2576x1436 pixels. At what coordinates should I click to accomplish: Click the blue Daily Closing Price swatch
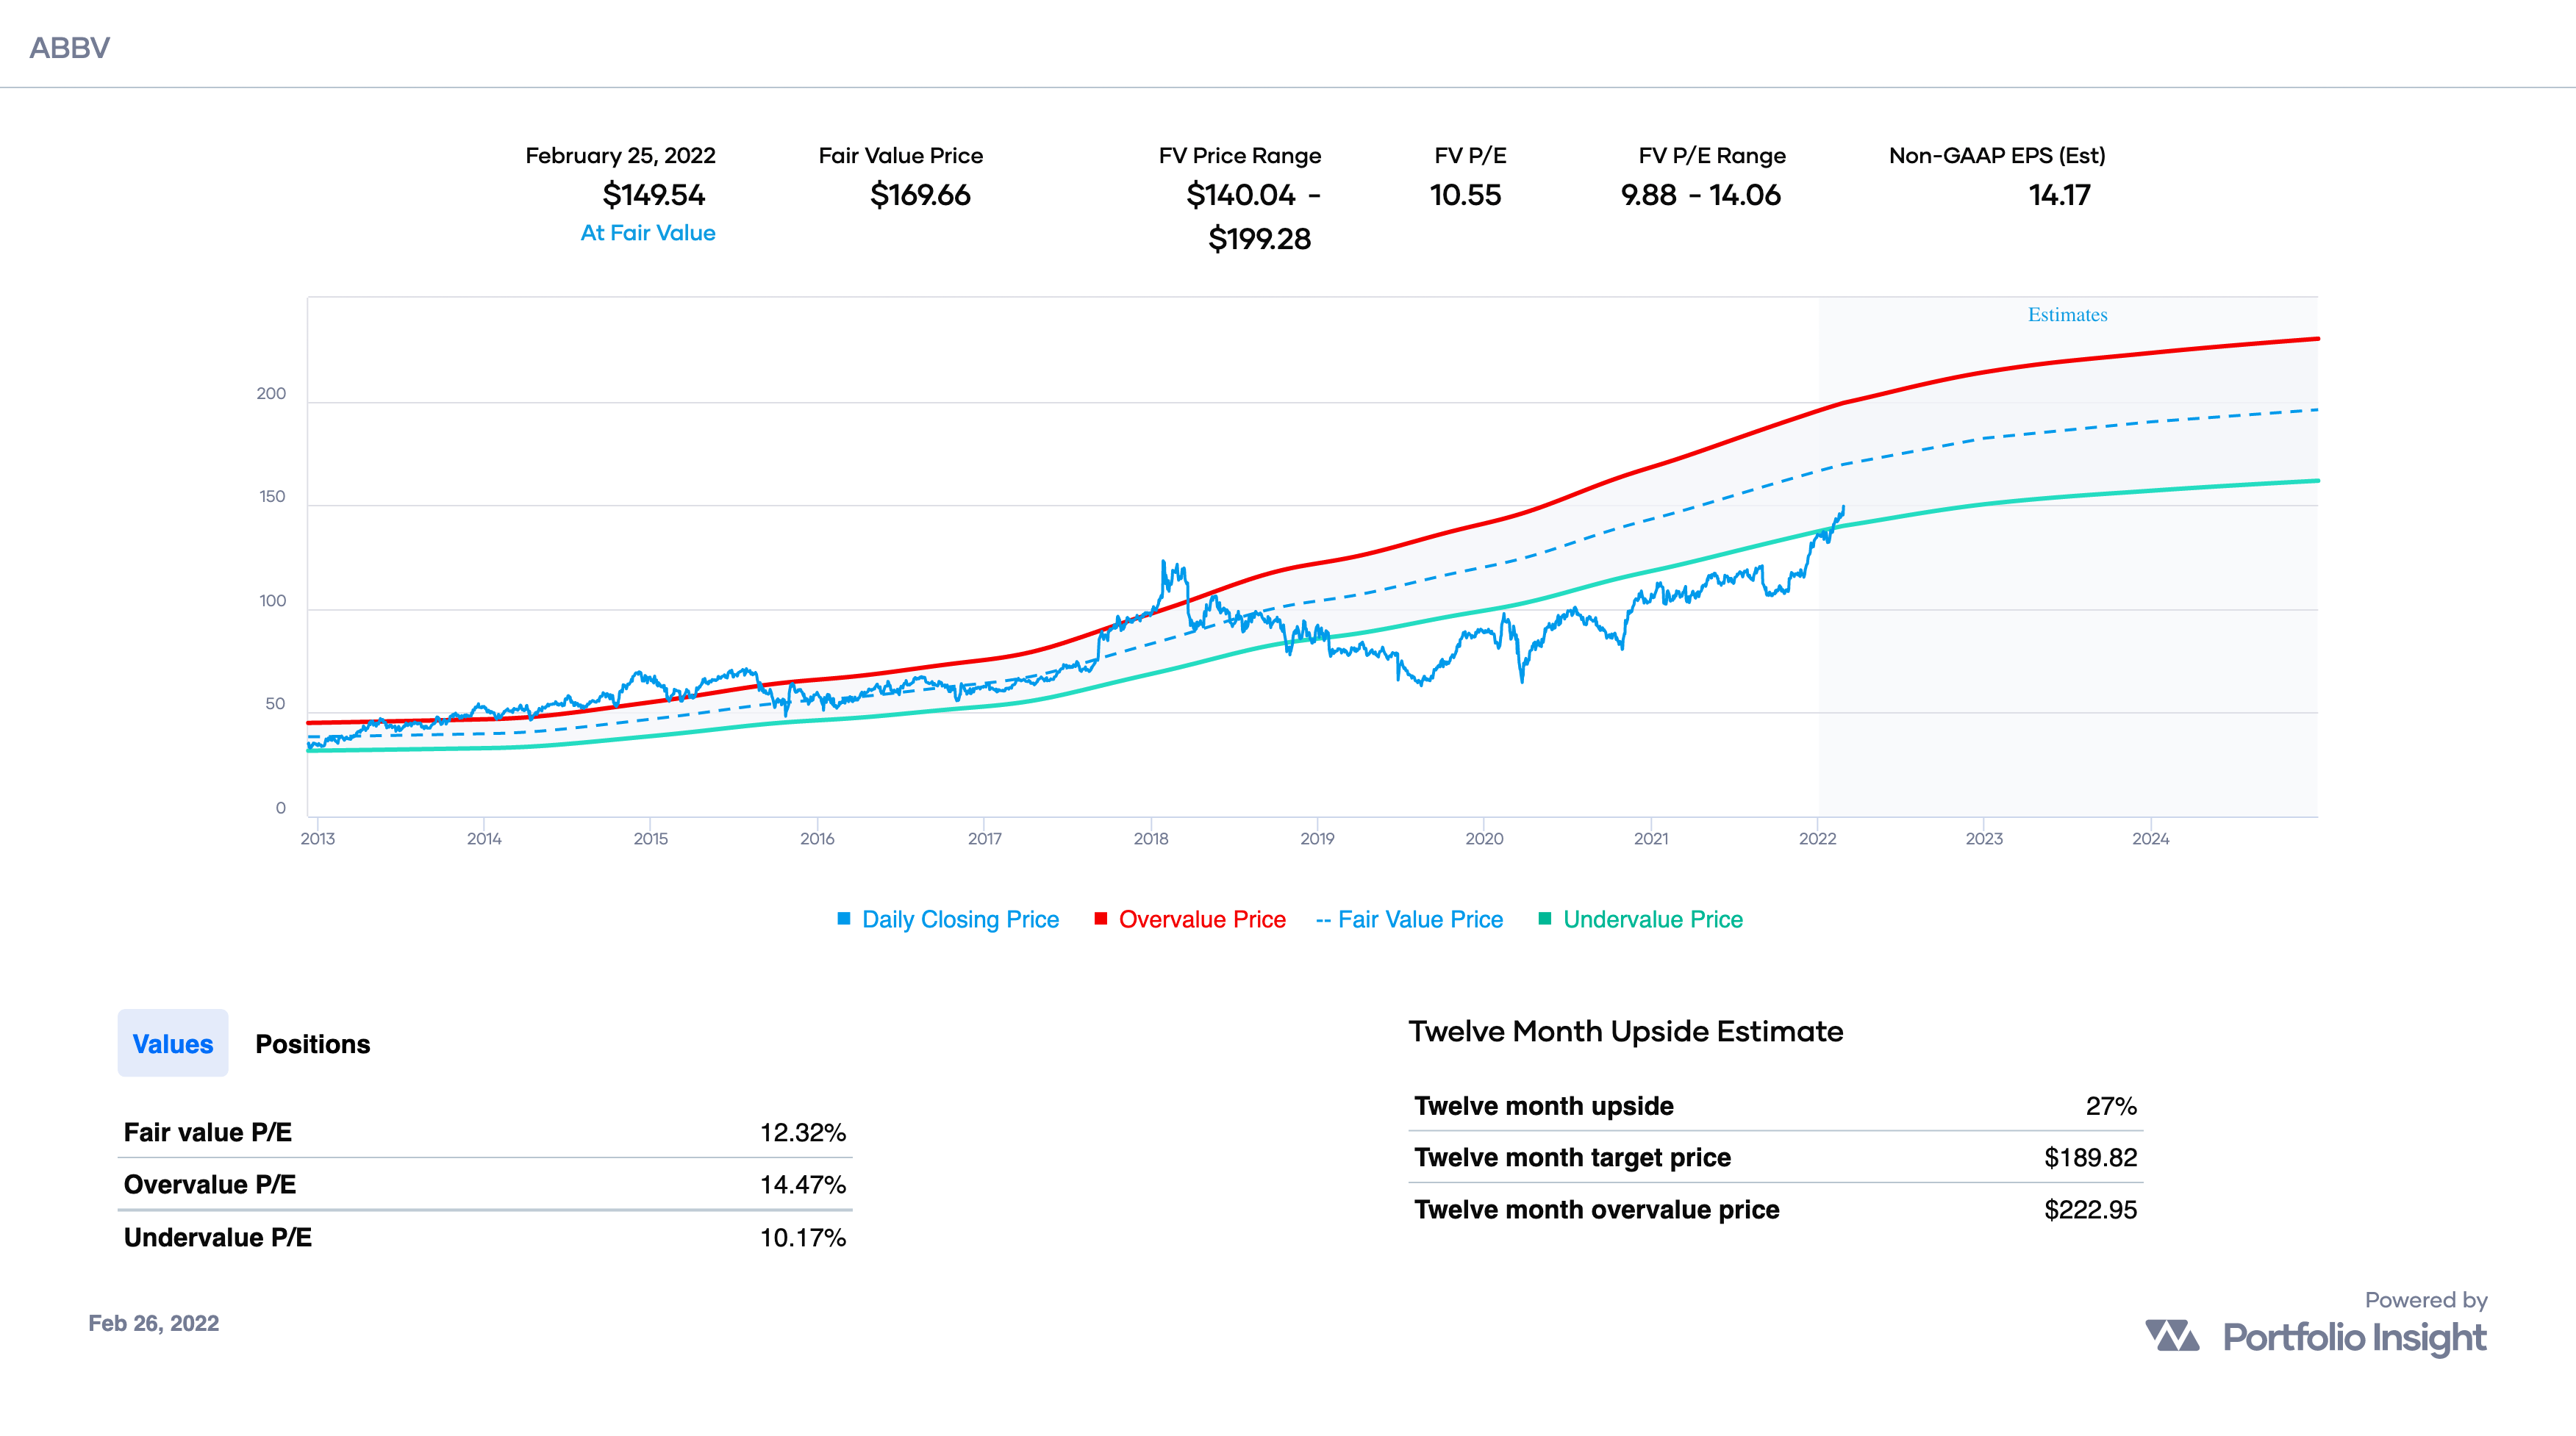pos(844,919)
